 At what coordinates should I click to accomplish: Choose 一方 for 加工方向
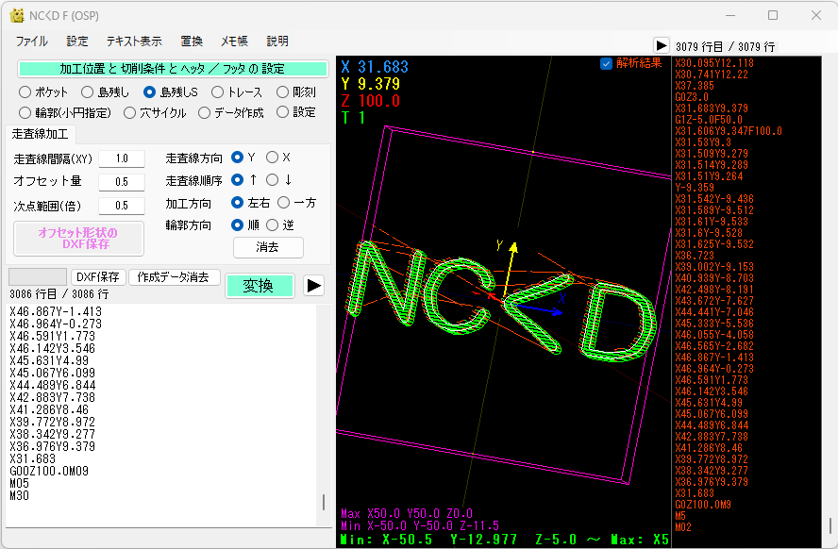[x=284, y=202]
